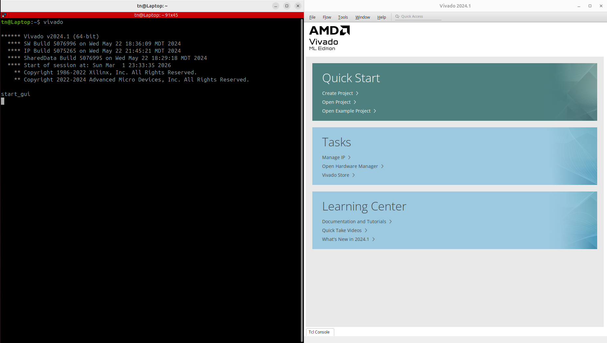The height and width of the screenshot is (343, 607).
Task: Open the Window menu
Action: [x=362, y=17]
